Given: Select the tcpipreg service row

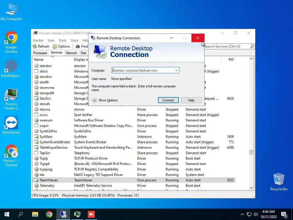Looking at the screenshot, I should click(x=134, y=169).
